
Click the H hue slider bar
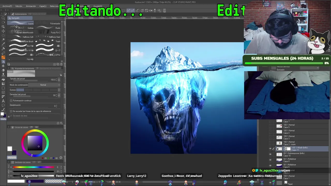click(x=34, y=167)
